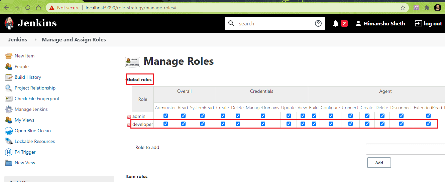Toggle developer Credentials ManageDomains checkbox
The height and width of the screenshot is (182, 445).
(x=263, y=124)
